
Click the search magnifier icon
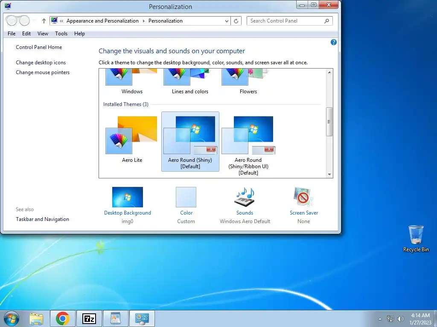pos(326,21)
